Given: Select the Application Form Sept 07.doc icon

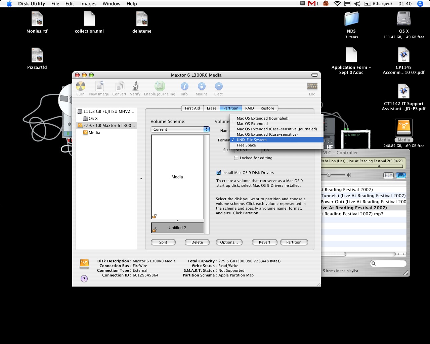Looking at the screenshot, I should tap(351, 55).
